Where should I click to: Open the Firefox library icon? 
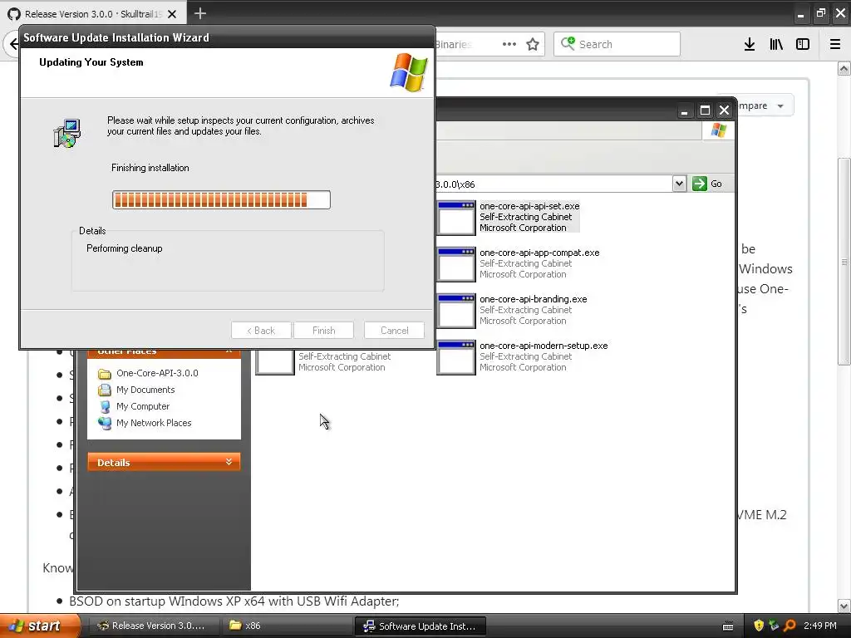(x=776, y=44)
